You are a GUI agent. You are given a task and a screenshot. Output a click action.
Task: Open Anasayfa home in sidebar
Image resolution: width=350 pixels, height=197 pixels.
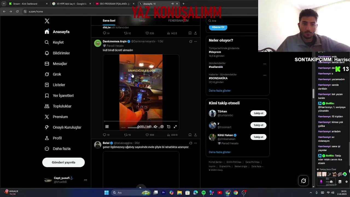point(57,32)
